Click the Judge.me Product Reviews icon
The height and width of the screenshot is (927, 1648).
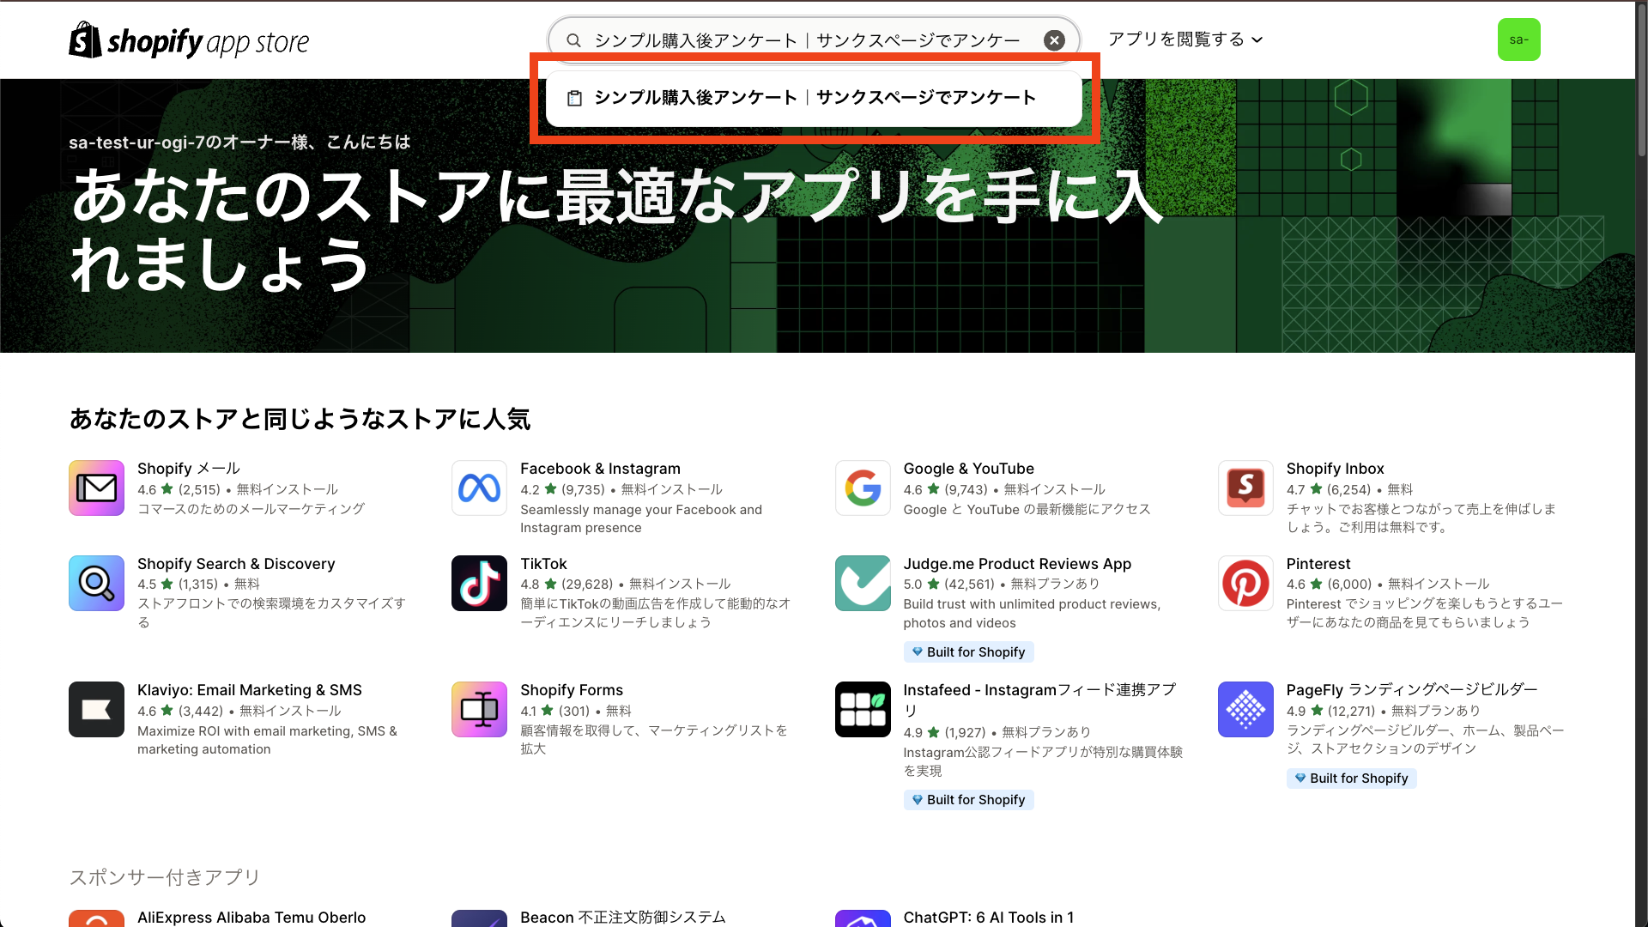862,583
